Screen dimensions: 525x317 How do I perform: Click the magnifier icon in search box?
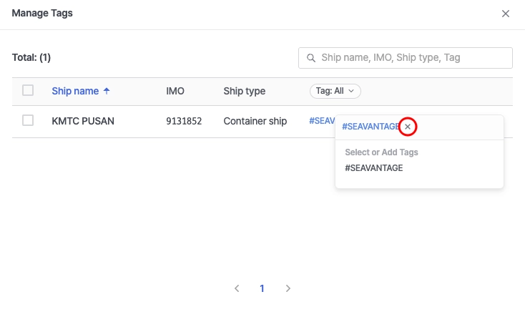pyautogui.click(x=311, y=58)
